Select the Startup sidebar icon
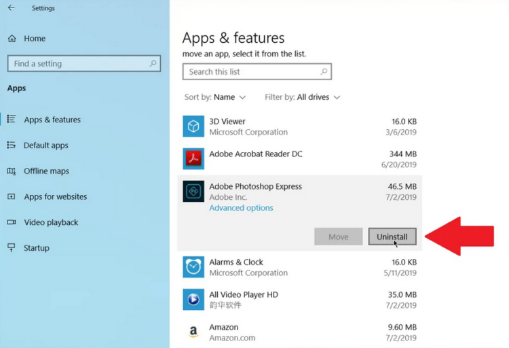This screenshot has width=509, height=348. coord(12,248)
